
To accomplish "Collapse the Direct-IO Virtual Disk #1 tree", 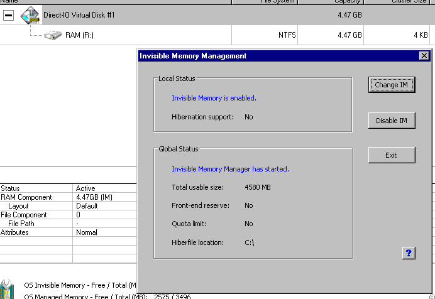I will point(8,15).
